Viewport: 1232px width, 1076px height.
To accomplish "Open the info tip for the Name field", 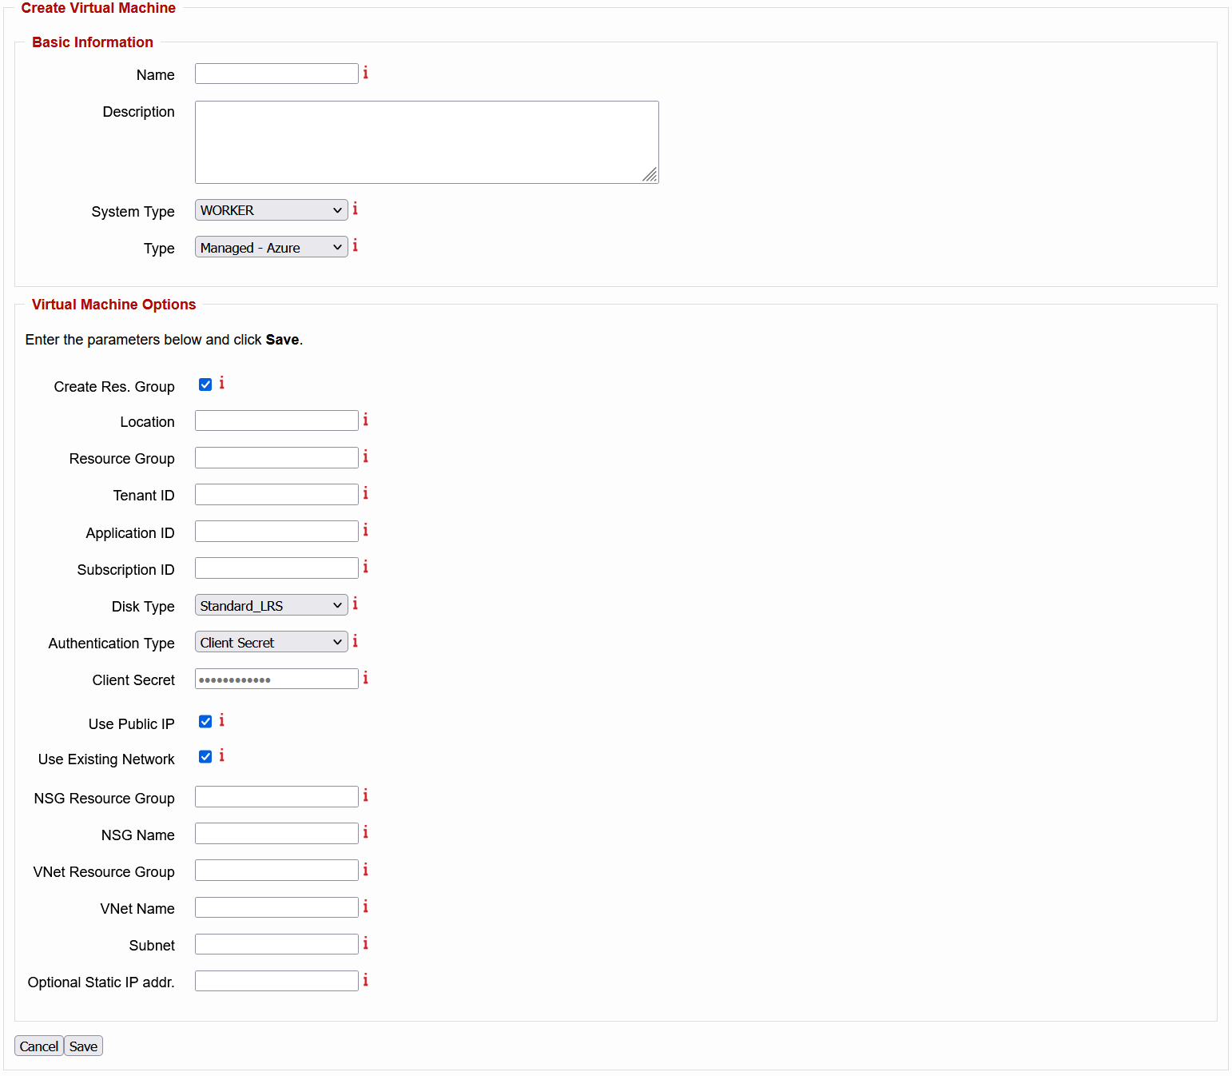I will coord(366,73).
